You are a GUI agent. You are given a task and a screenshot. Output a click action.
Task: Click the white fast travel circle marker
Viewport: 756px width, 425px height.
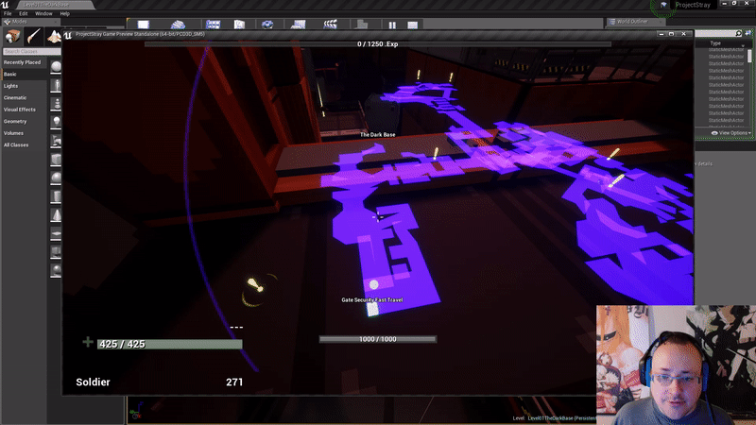click(373, 285)
